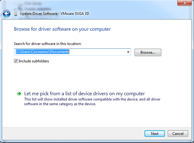
Task: Close the Update Driver Software window
Action: click(185, 3)
